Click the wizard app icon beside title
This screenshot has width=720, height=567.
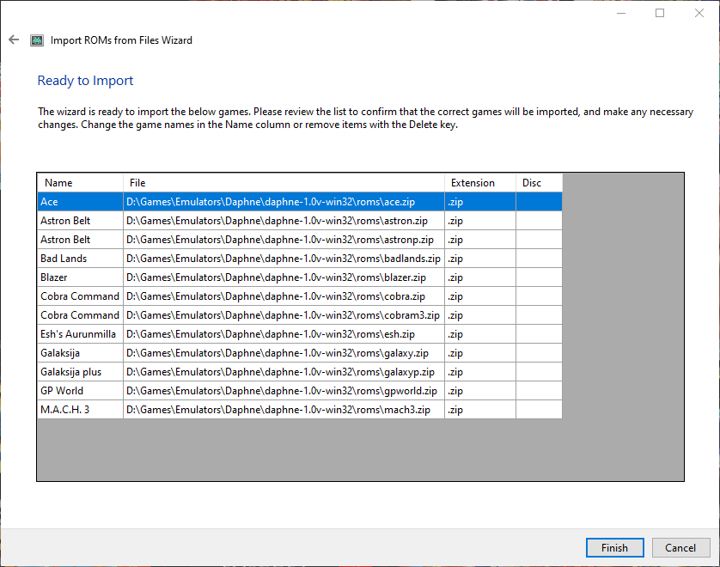click(37, 40)
